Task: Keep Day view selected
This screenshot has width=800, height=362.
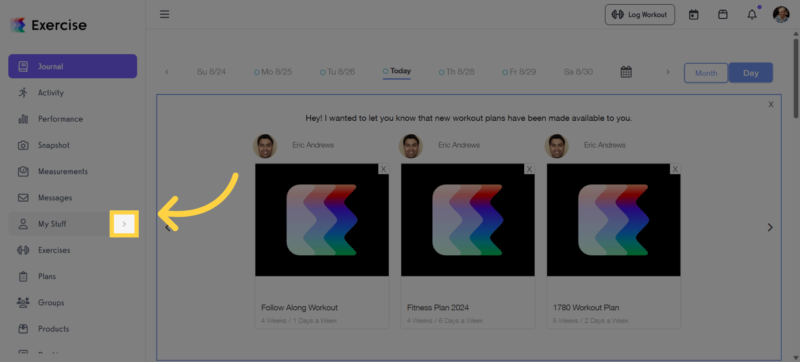Action: [751, 73]
